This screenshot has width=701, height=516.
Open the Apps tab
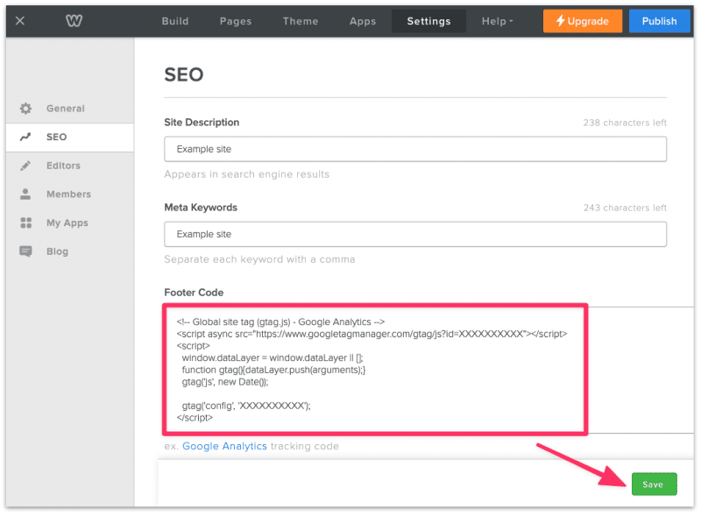(x=362, y=20)
